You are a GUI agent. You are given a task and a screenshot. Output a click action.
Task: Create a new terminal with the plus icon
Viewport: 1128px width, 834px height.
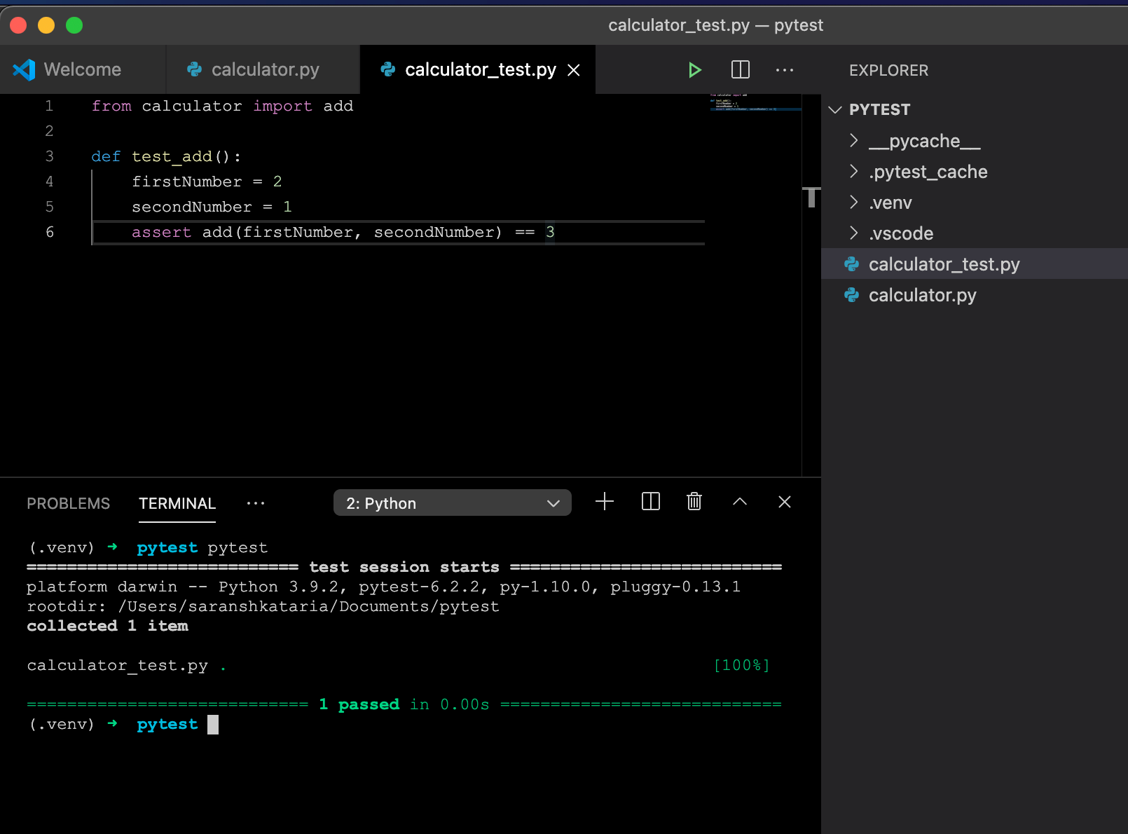[x=604, y=502]
